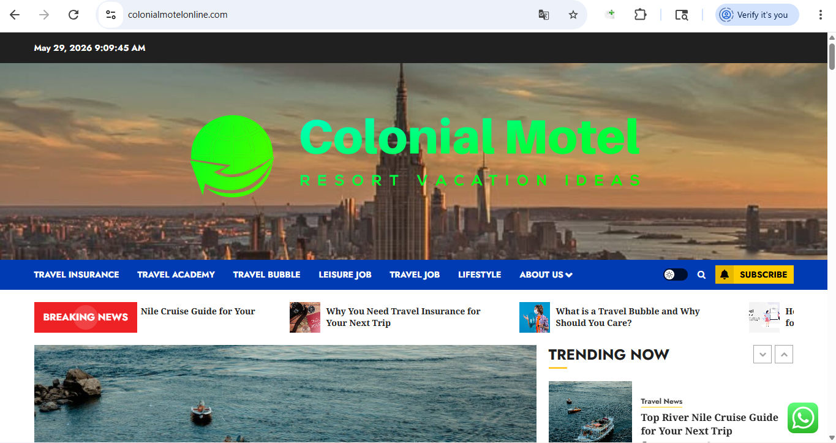Open the Google Translate icon in address bar
836x443 pixels.
543,15
